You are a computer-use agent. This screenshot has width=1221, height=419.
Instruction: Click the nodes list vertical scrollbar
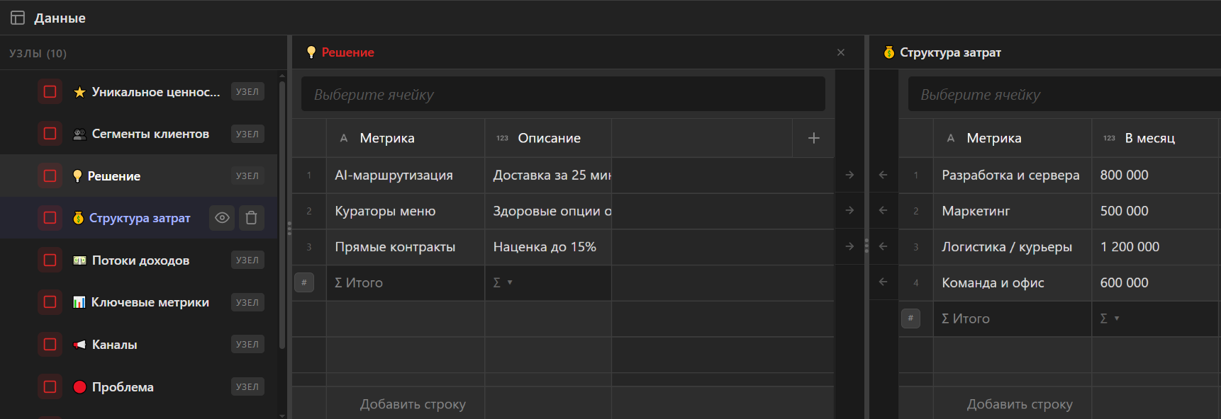click(x=282, y=216)
